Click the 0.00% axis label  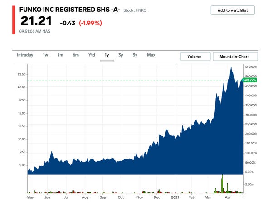pyautogui.click(x=249, y=172)
